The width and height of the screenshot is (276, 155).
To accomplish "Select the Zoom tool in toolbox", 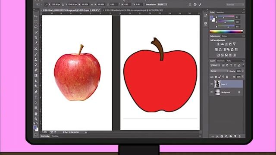I will point(36,119).
